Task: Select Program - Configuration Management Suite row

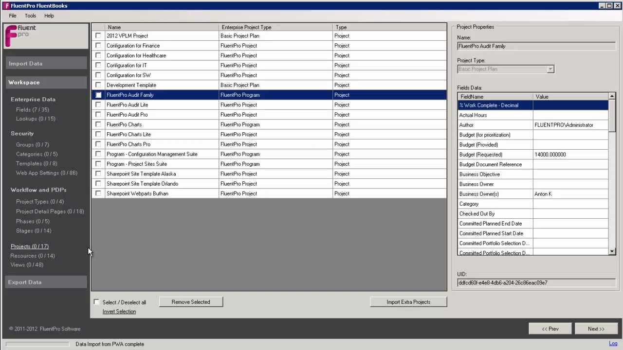Action: coord(269,154)
